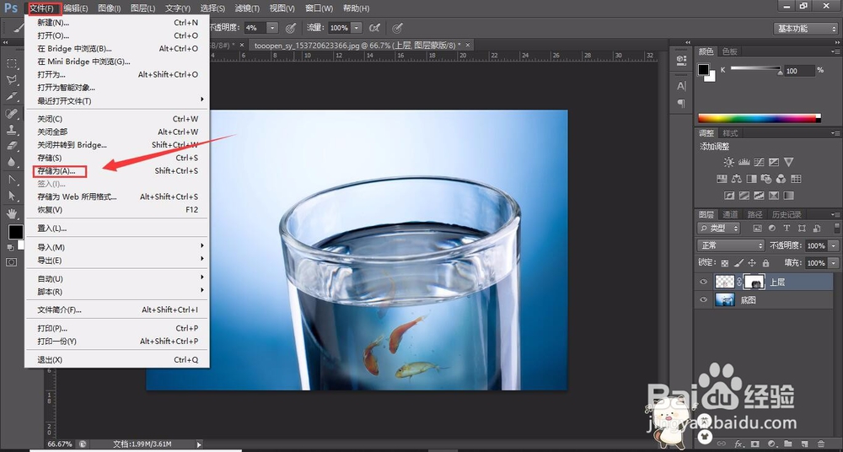Viewport: 843px width, 452px height.
Task: Add a layer mask from Layers footer
Action: 756,444
